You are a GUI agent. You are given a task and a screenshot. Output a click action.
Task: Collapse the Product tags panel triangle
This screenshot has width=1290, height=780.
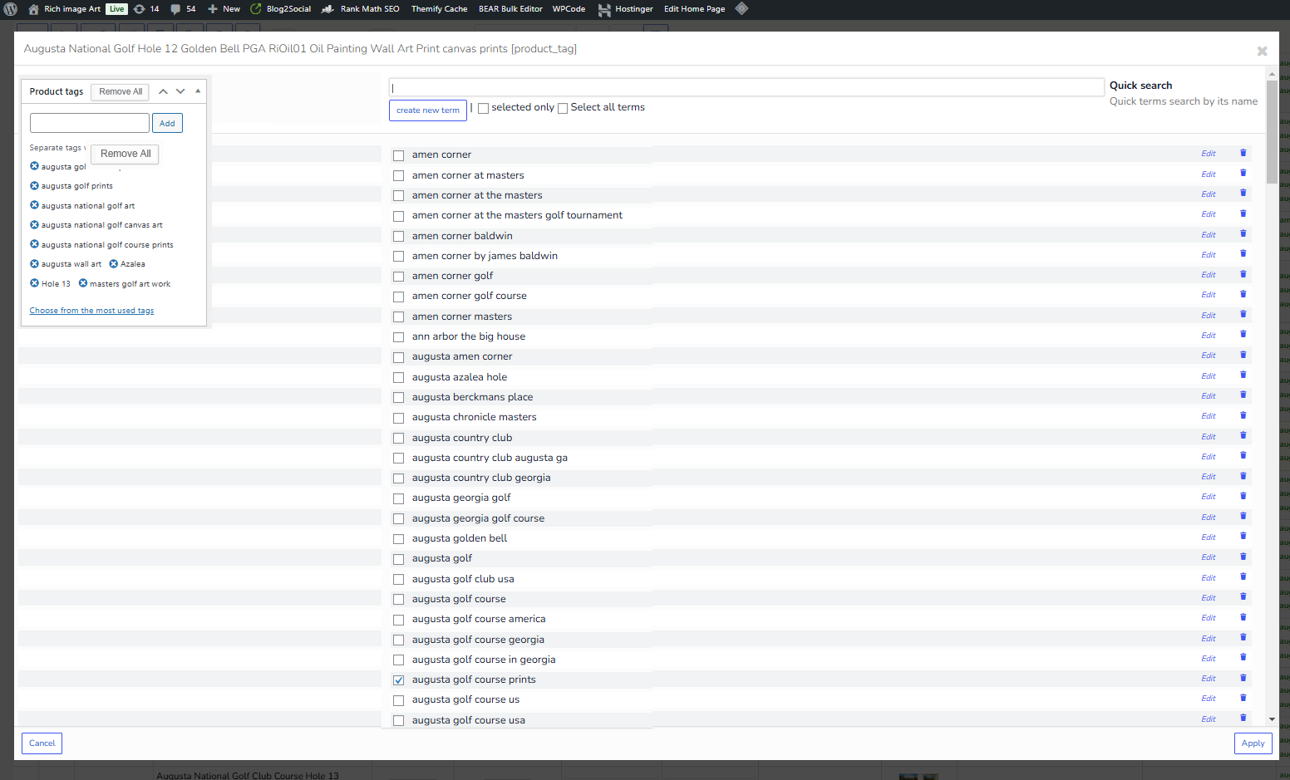[x=198, y=91]
